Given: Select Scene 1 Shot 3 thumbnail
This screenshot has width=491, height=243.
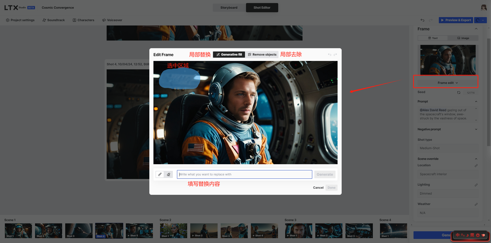Looking at the screenshot, I should tap(79, 231).
